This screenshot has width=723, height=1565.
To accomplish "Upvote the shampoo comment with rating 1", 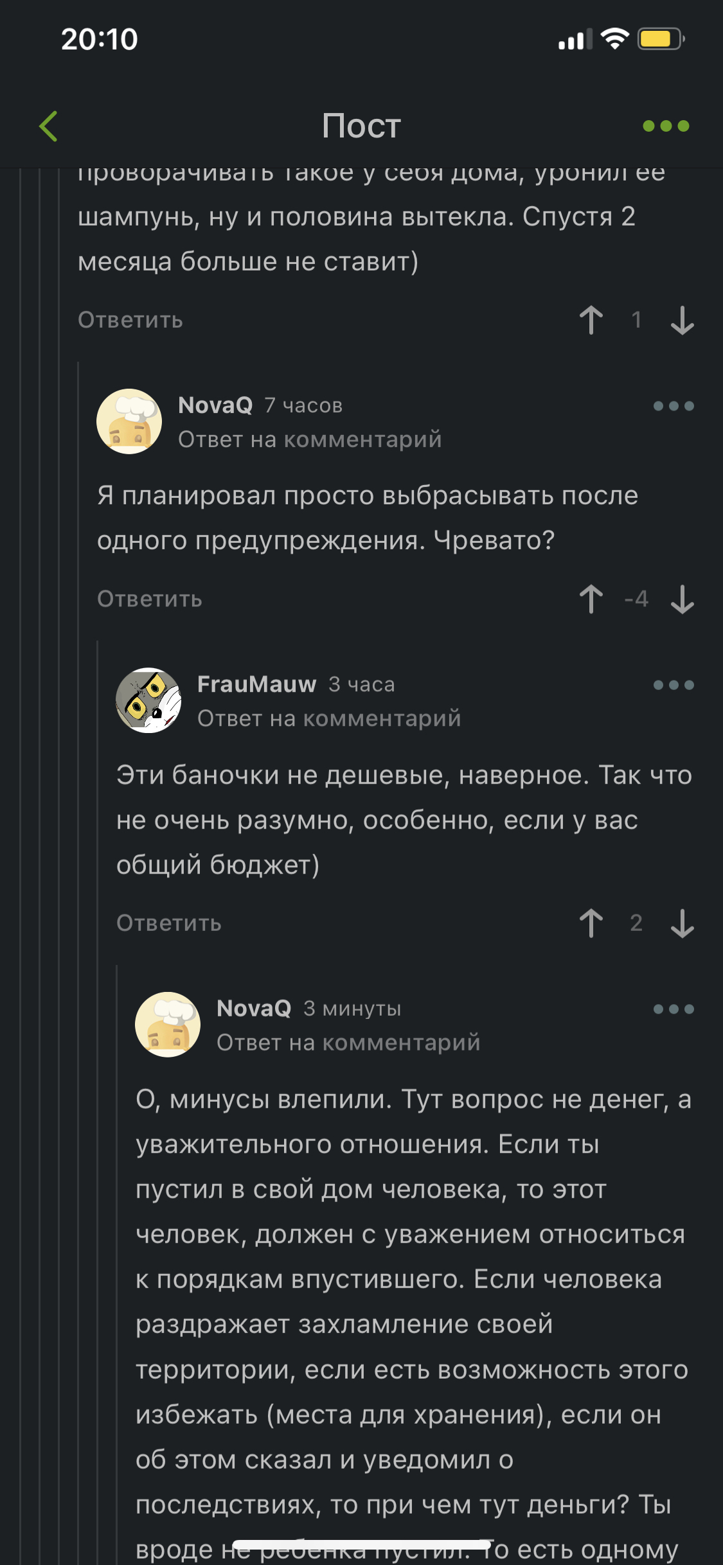I will 591,320.
